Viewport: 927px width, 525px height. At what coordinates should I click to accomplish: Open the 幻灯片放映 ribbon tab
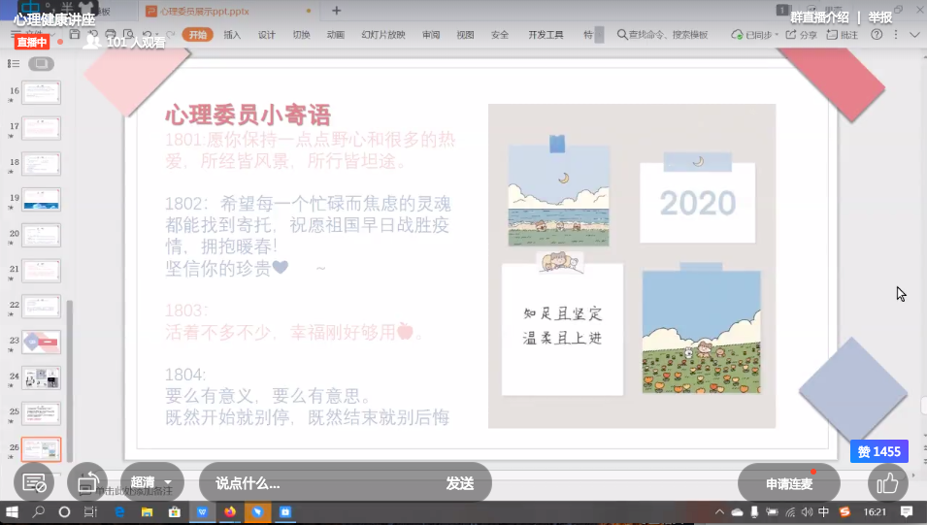coord(383,35)
